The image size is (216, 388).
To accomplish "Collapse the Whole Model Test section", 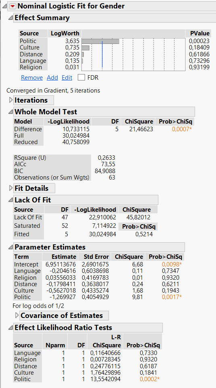I will click(x=10, y=111).
